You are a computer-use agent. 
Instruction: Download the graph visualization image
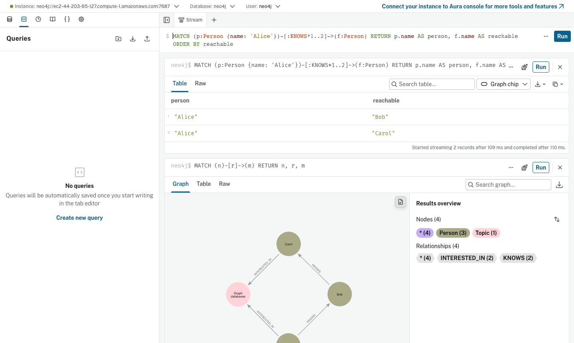tap(559, 185)
